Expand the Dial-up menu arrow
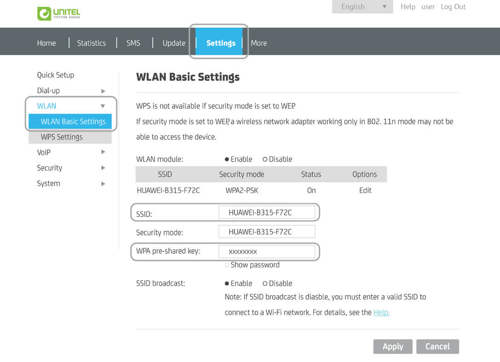This screenshot has height=362, width=500. [x=103, y=91]
